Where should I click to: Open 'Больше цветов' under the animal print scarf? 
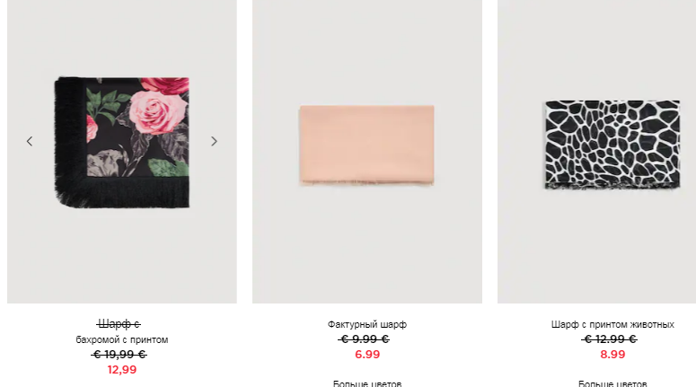(x=612, y=383)
